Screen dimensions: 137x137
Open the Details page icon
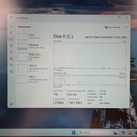[11, 65]
